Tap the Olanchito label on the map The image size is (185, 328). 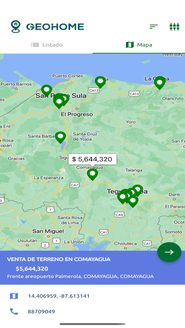(173, 98)
